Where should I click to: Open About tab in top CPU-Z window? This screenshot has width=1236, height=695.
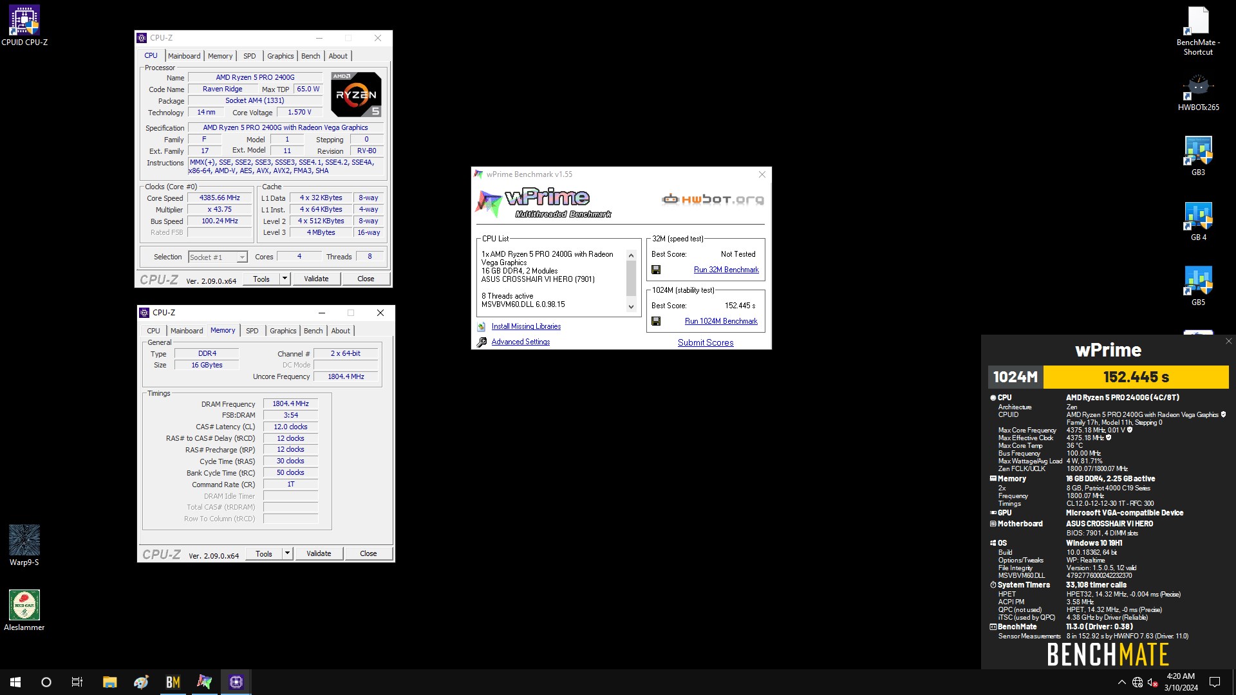[x=338, y=56]
